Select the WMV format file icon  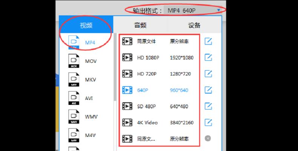point(74,117)
